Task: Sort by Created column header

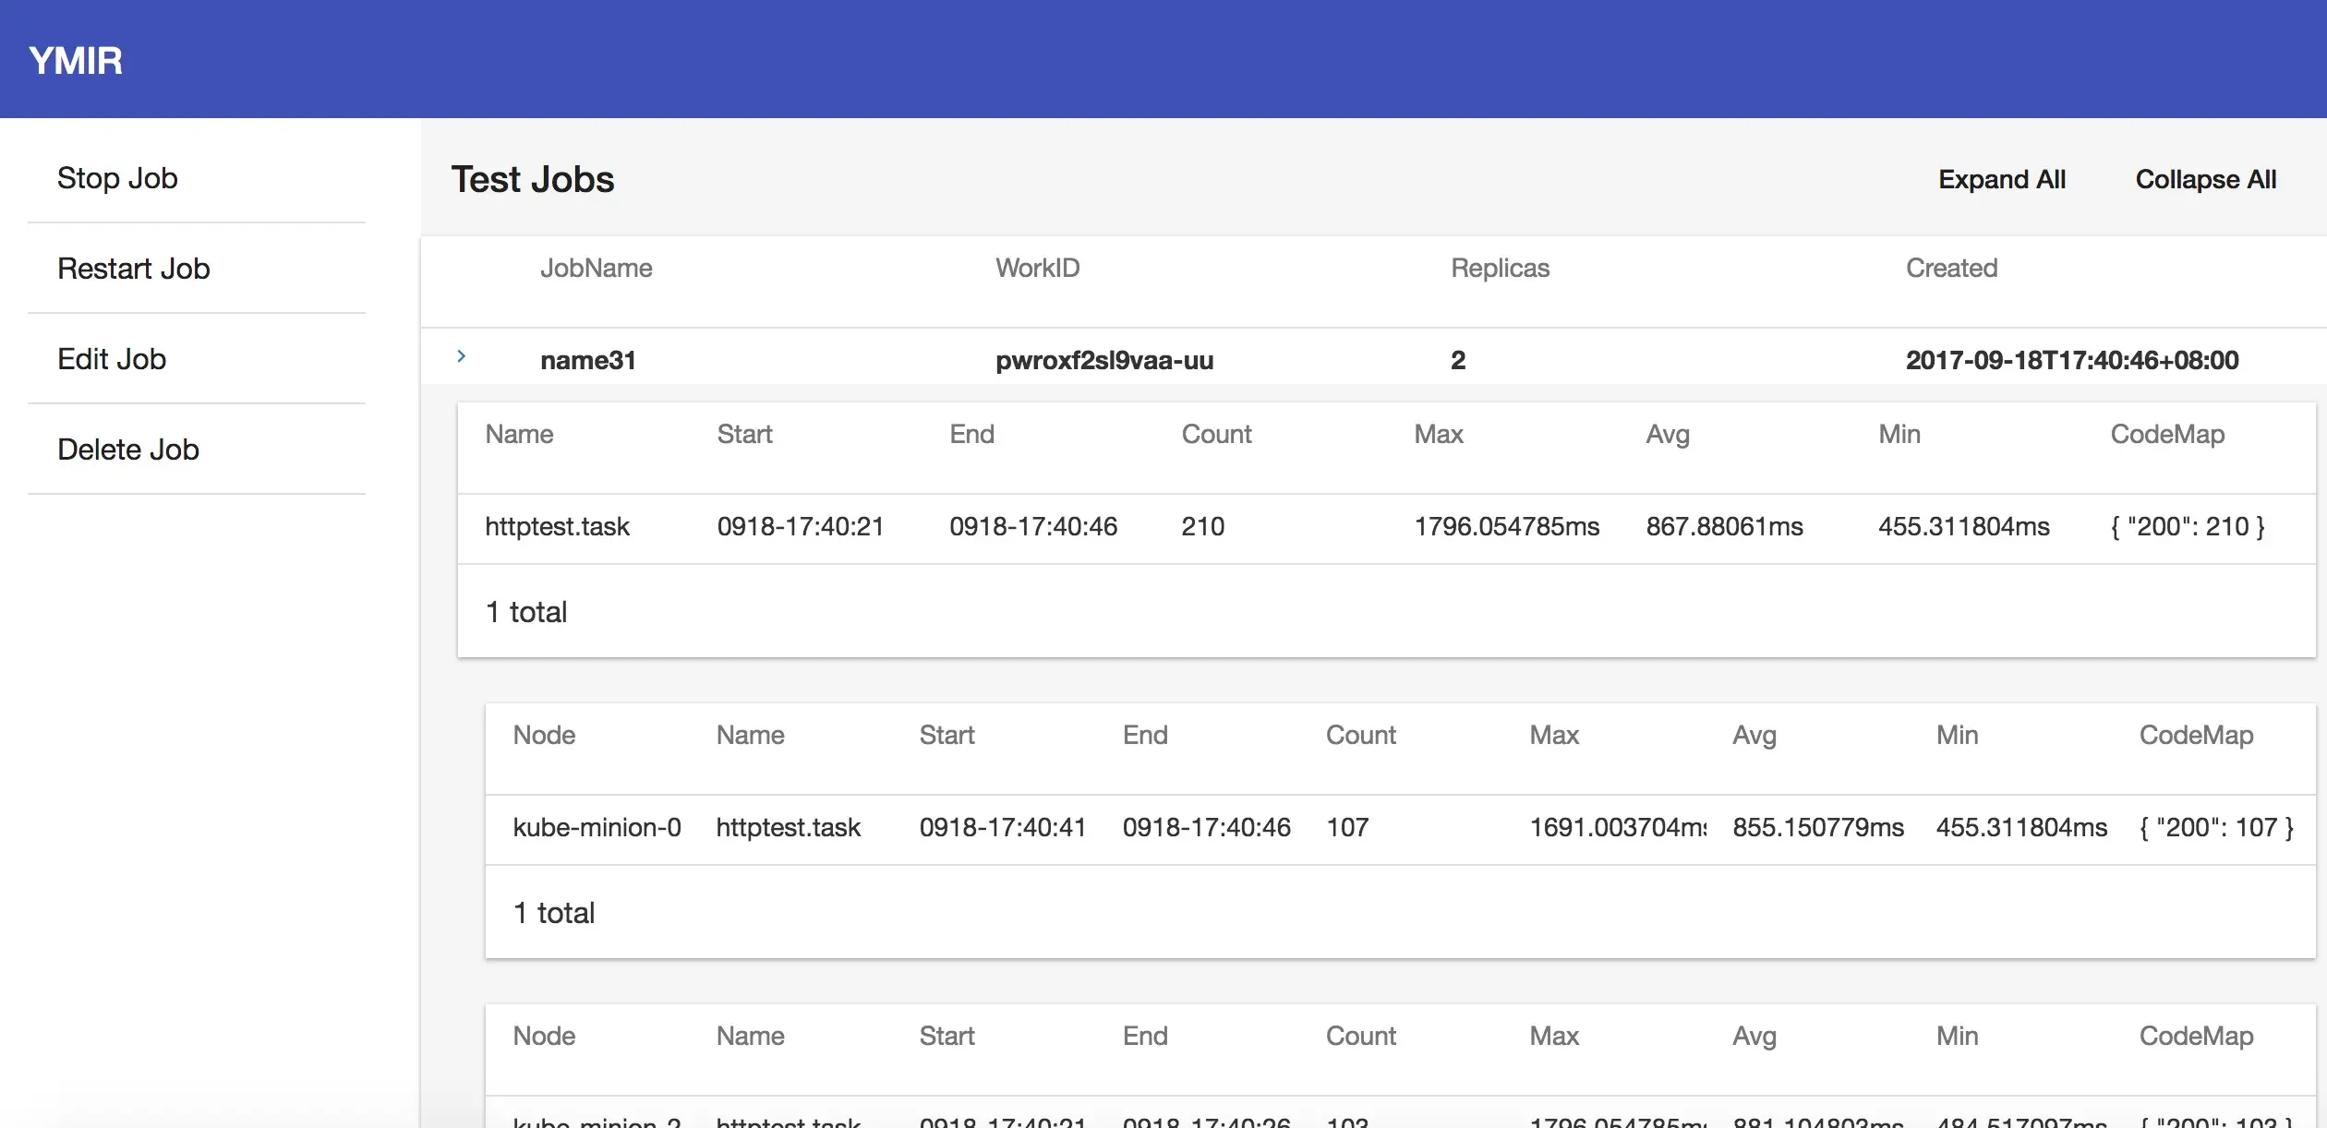Action: point(1951,268)
